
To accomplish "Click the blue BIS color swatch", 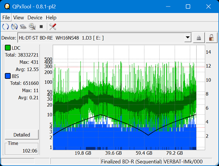I will [x=8, y=76].
